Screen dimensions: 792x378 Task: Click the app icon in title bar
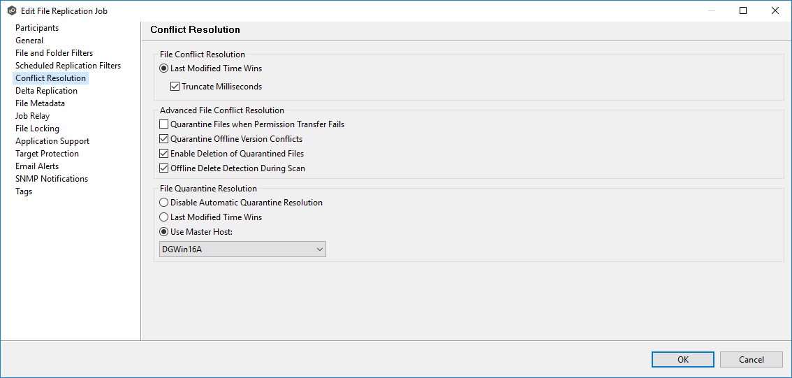coord(11,11)
